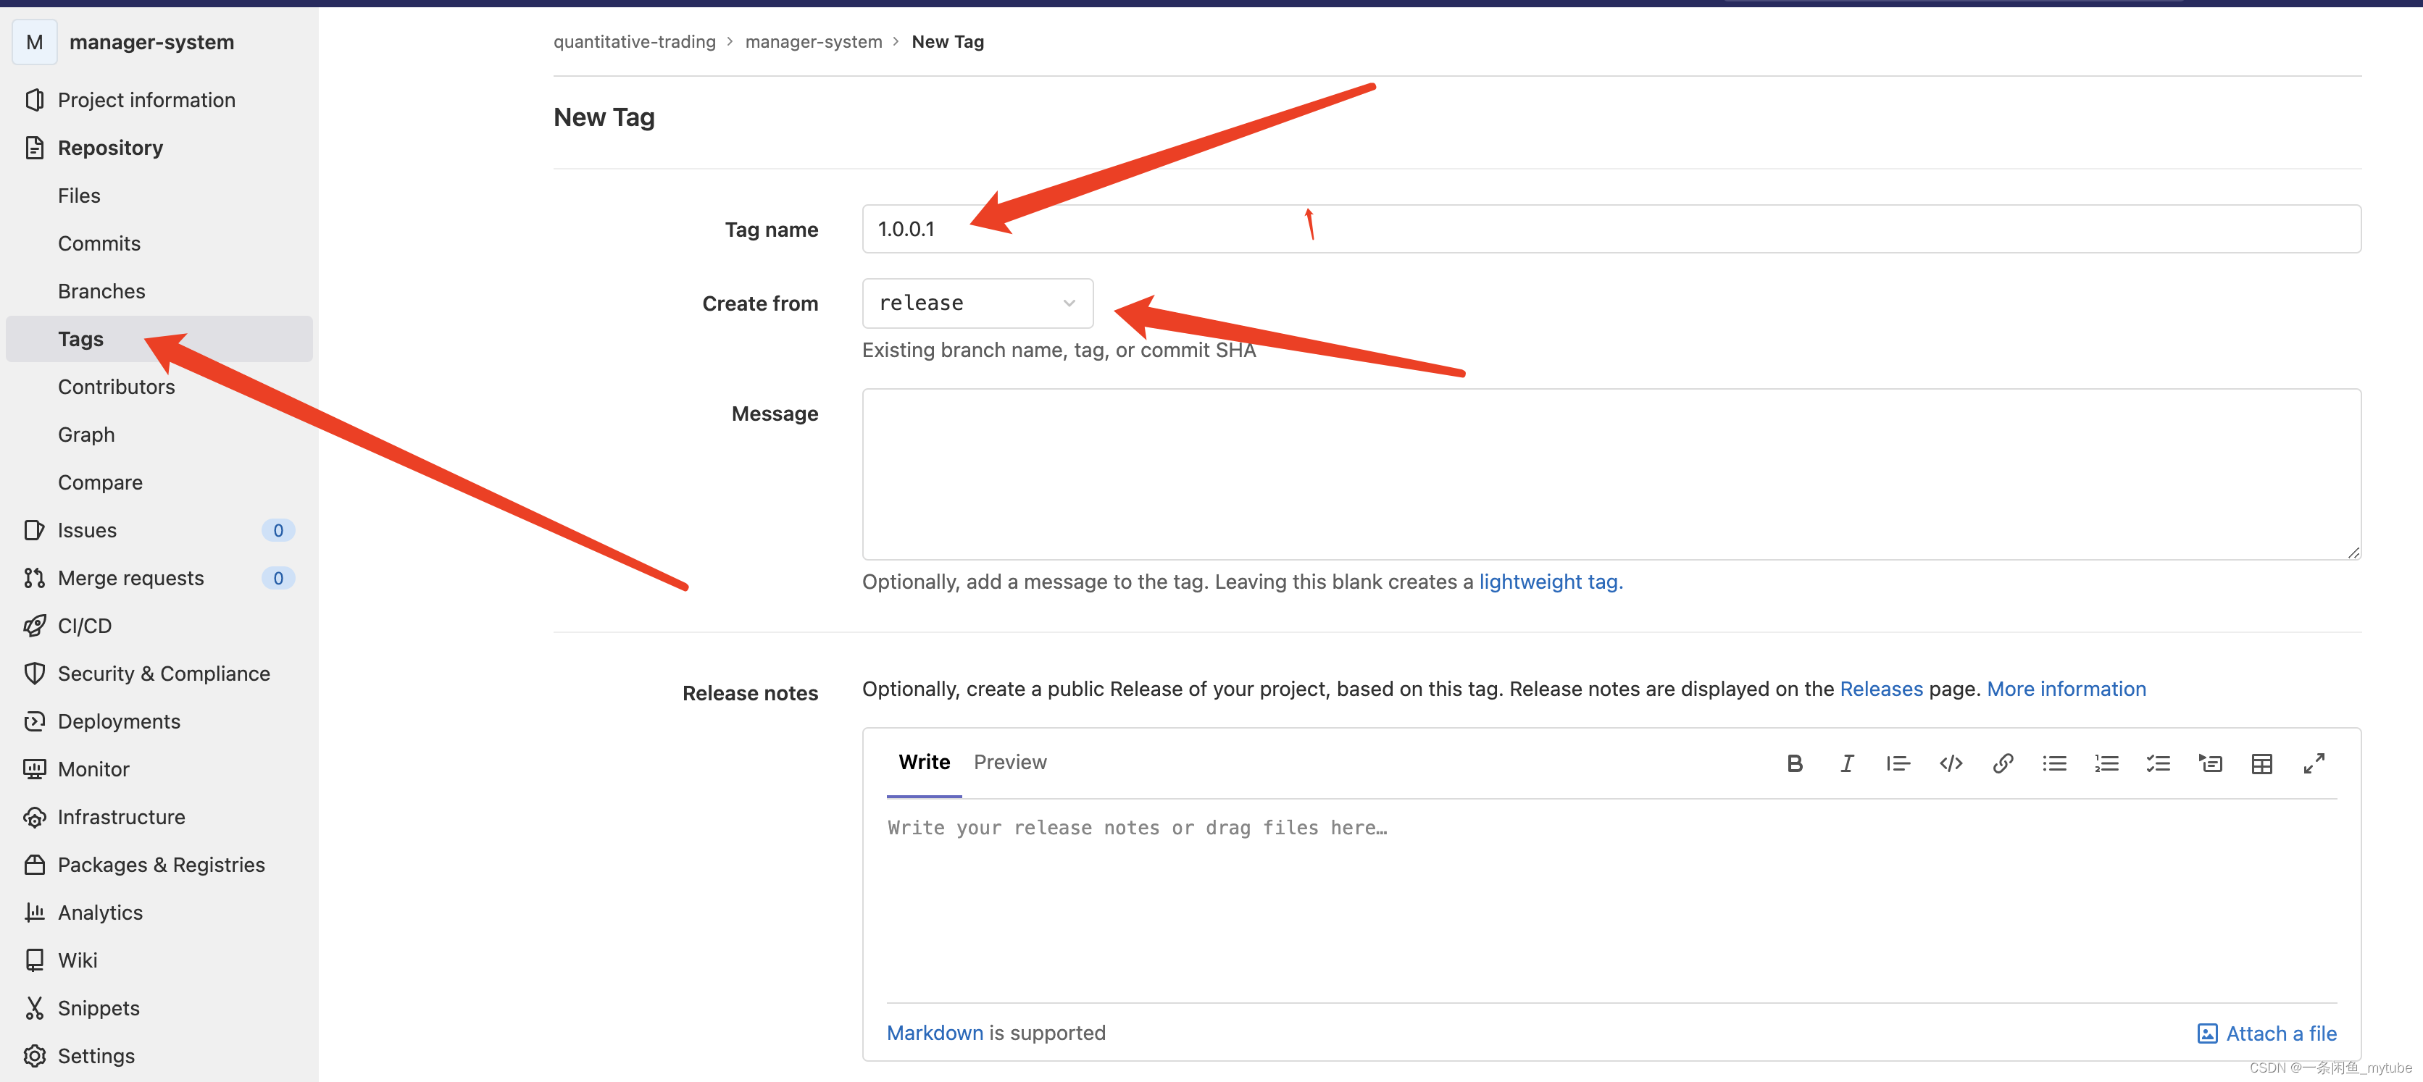Add a bullet list via toolbar
Viewport: 2423px width, 1082px height.
coord(2054,763)
